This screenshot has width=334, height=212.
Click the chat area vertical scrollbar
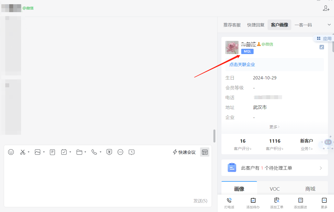pyautogui.click(x=214, y=136)
